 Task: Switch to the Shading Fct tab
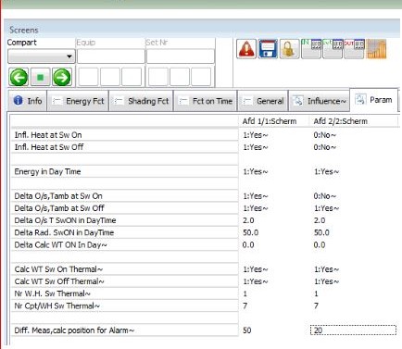click(141, 101)
